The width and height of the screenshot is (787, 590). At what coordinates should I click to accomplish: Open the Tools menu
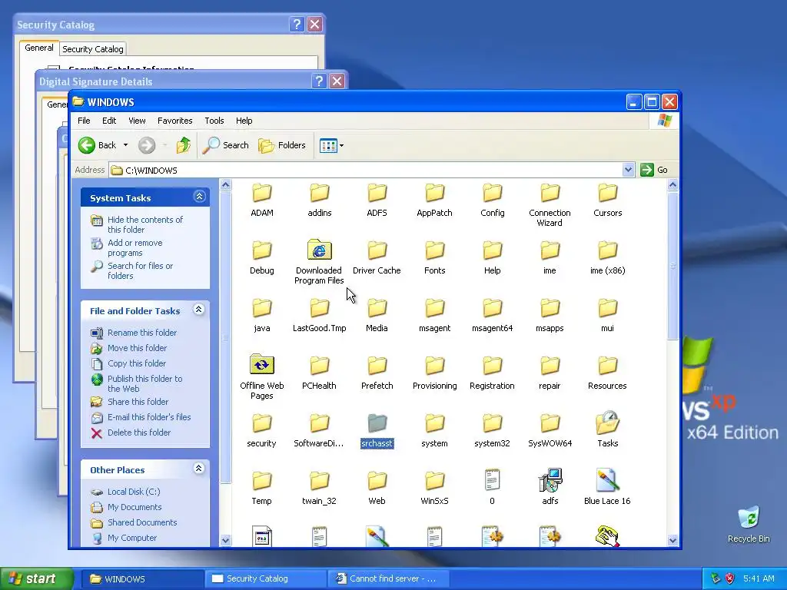214,121
